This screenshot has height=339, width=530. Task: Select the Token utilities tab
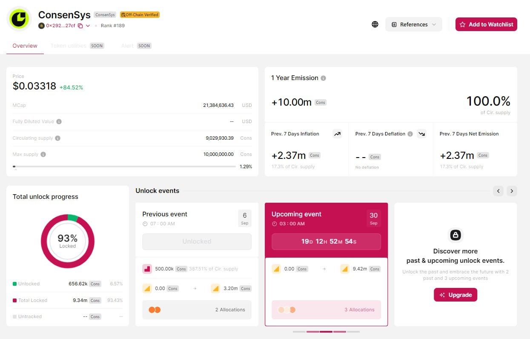click(68, 46)
